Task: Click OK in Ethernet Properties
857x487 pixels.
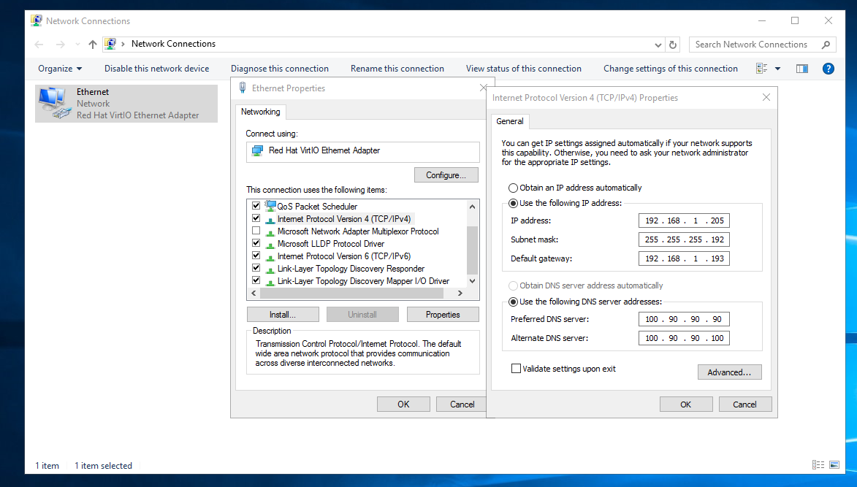Action: pos(403,404)
